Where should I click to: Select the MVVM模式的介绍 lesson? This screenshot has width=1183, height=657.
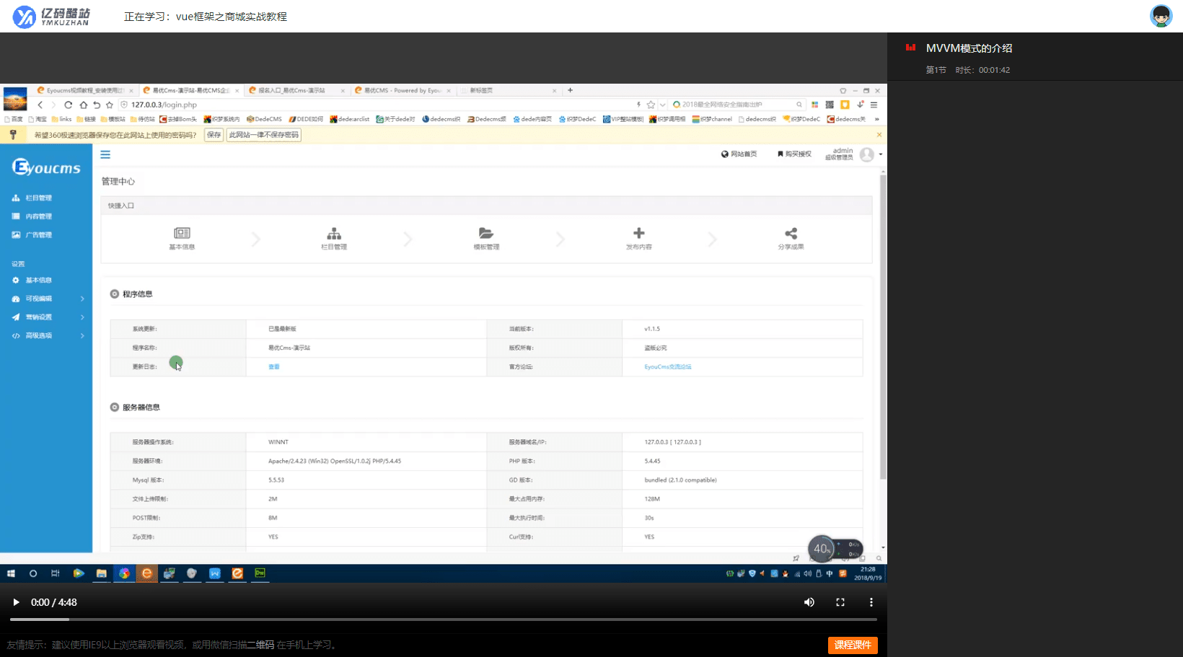[x=969, y=48]
